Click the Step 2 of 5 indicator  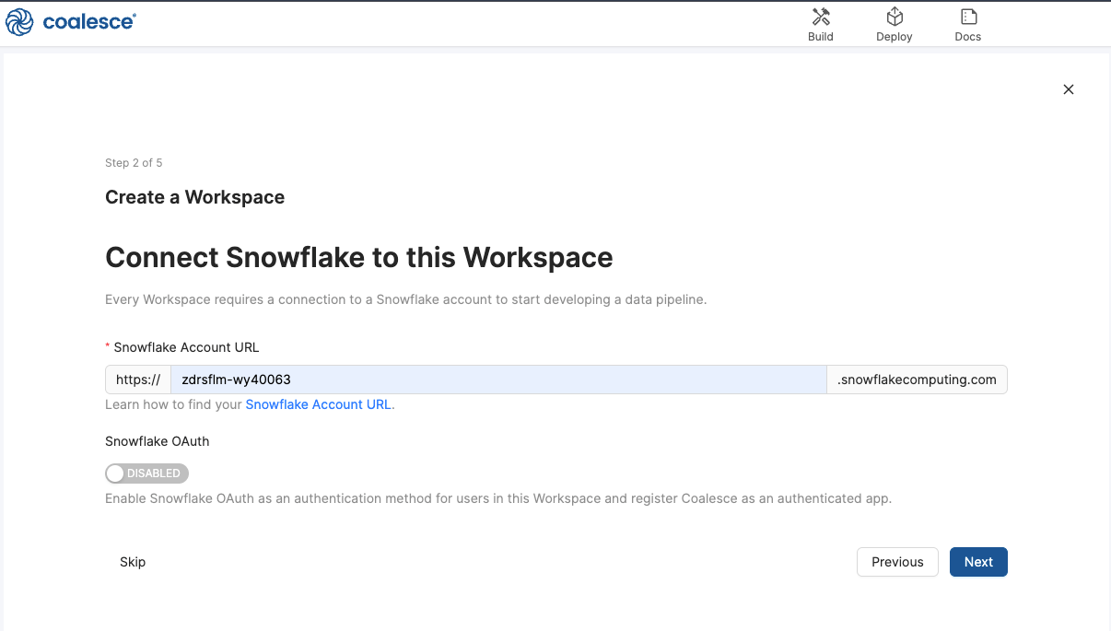(x=134, y=162)
